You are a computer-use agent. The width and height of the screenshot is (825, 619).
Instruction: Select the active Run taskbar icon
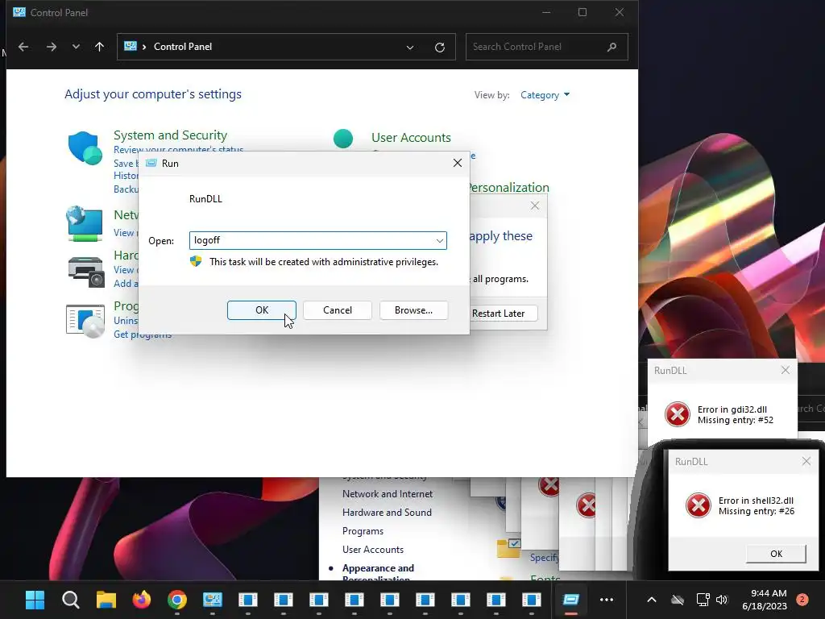click(571, 600)
